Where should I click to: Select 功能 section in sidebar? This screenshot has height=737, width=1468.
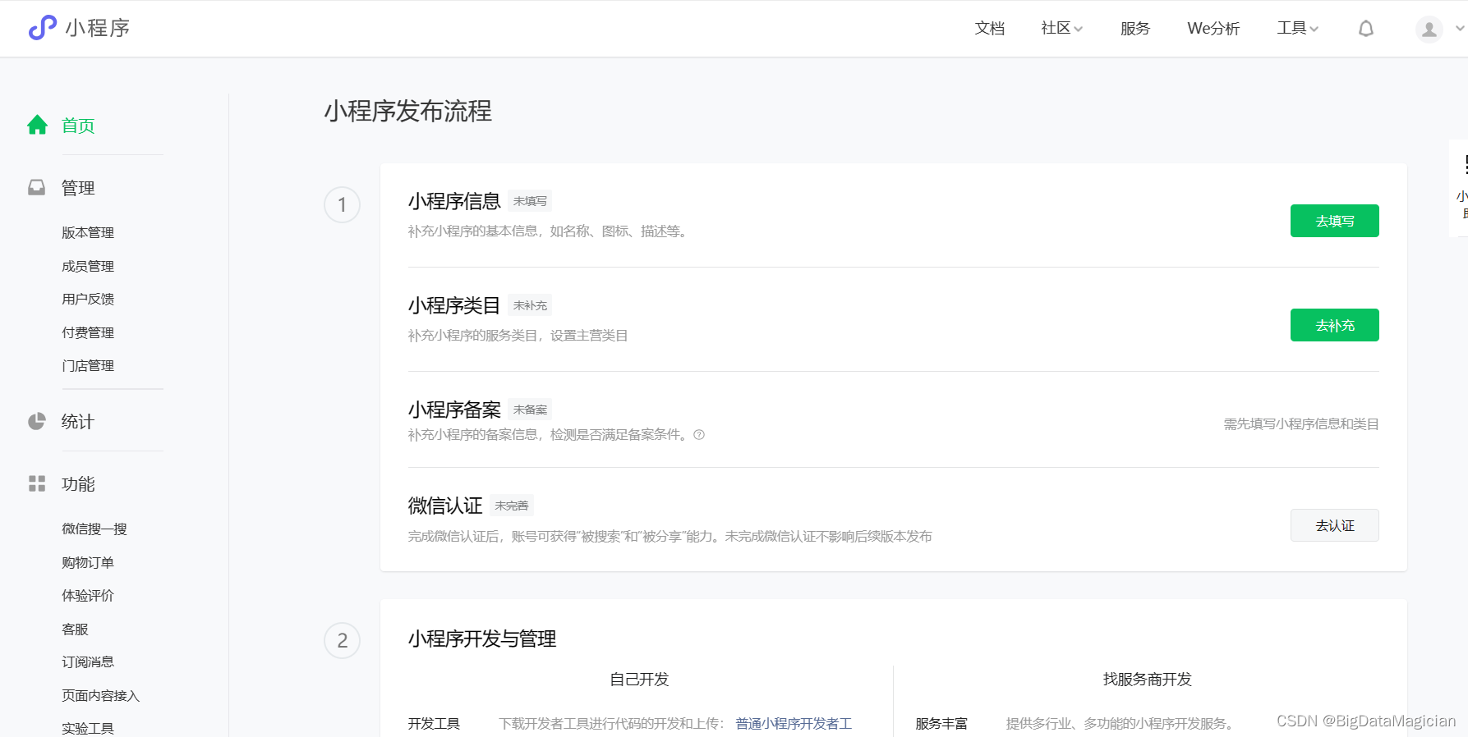[78, 484]
